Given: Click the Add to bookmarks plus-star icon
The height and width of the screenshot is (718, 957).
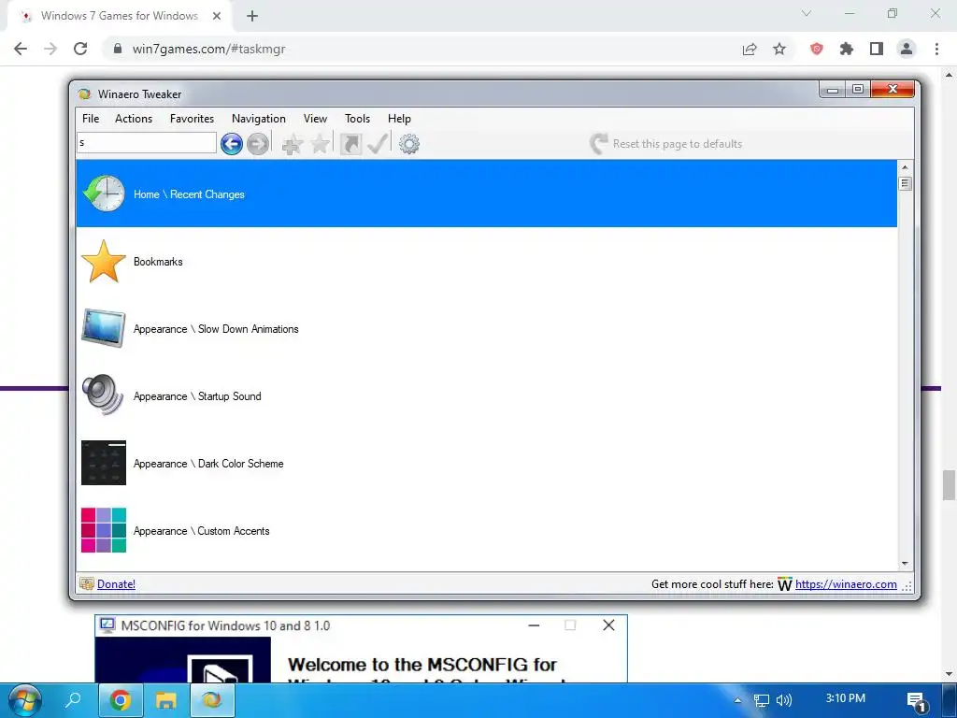Looking at the screenshot, I should (293, 145).
